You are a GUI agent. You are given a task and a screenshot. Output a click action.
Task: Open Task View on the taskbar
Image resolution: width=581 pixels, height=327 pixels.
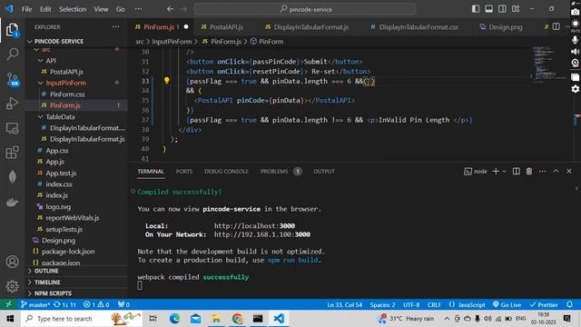[x=153, y=319]
